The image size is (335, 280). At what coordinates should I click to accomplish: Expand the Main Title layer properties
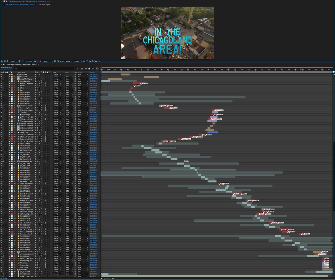click(9, 74)
